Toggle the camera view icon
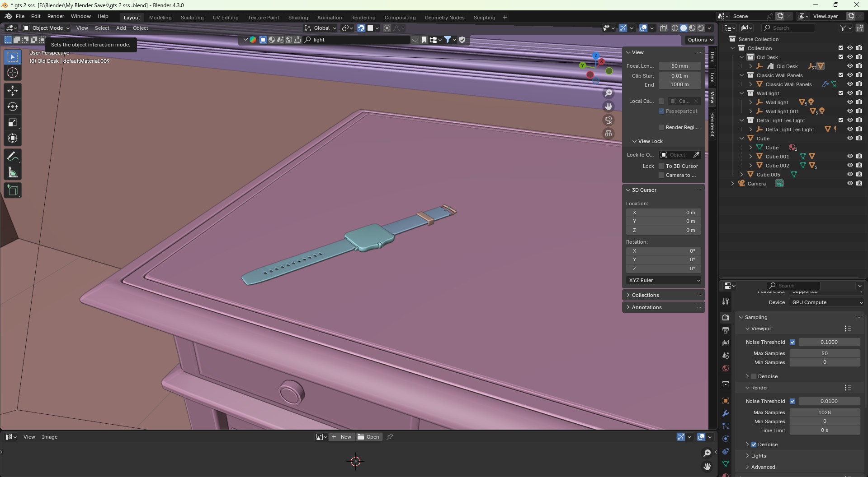 [x=609, y=120]
